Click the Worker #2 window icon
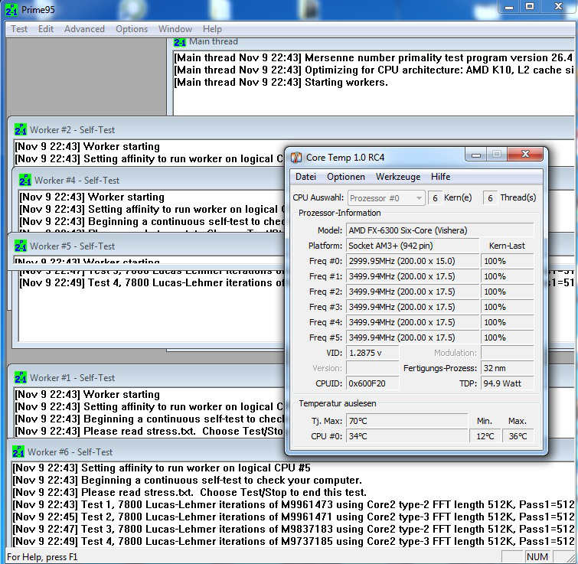Viewport: 578px width, 564px height. 21,129
